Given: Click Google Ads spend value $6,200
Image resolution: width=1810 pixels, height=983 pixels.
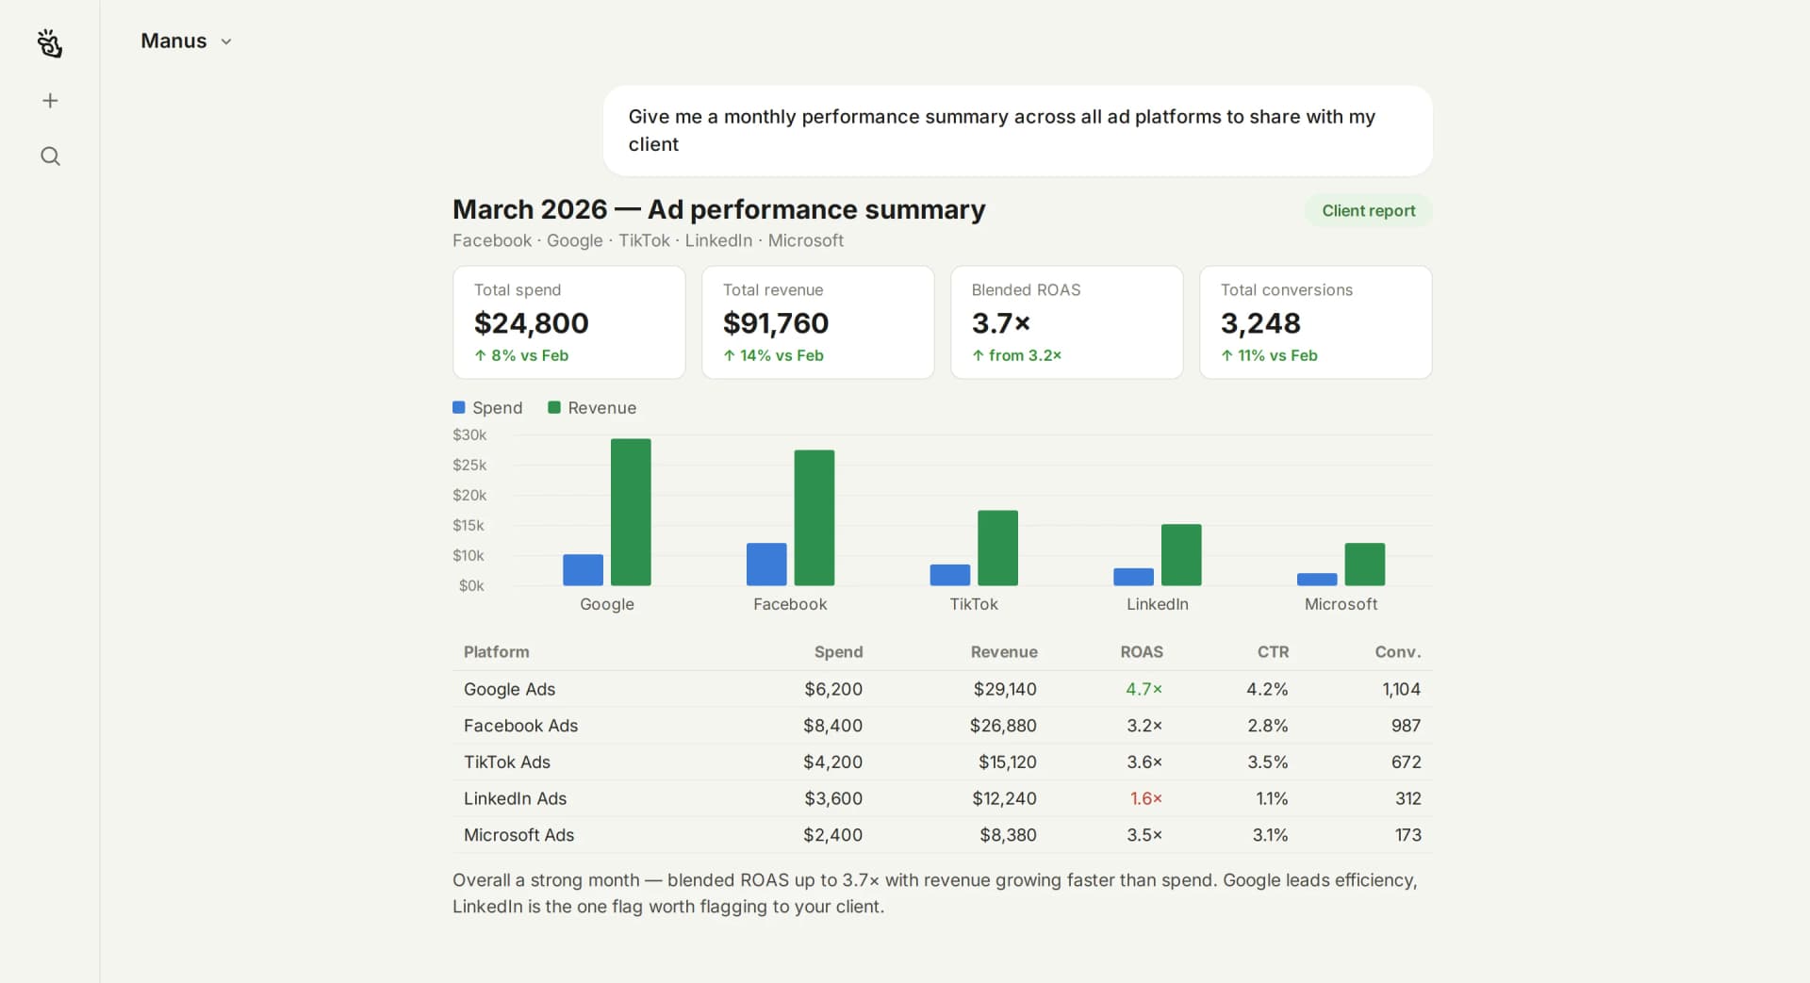Looking at the screenshot, I should coord(833,689).
